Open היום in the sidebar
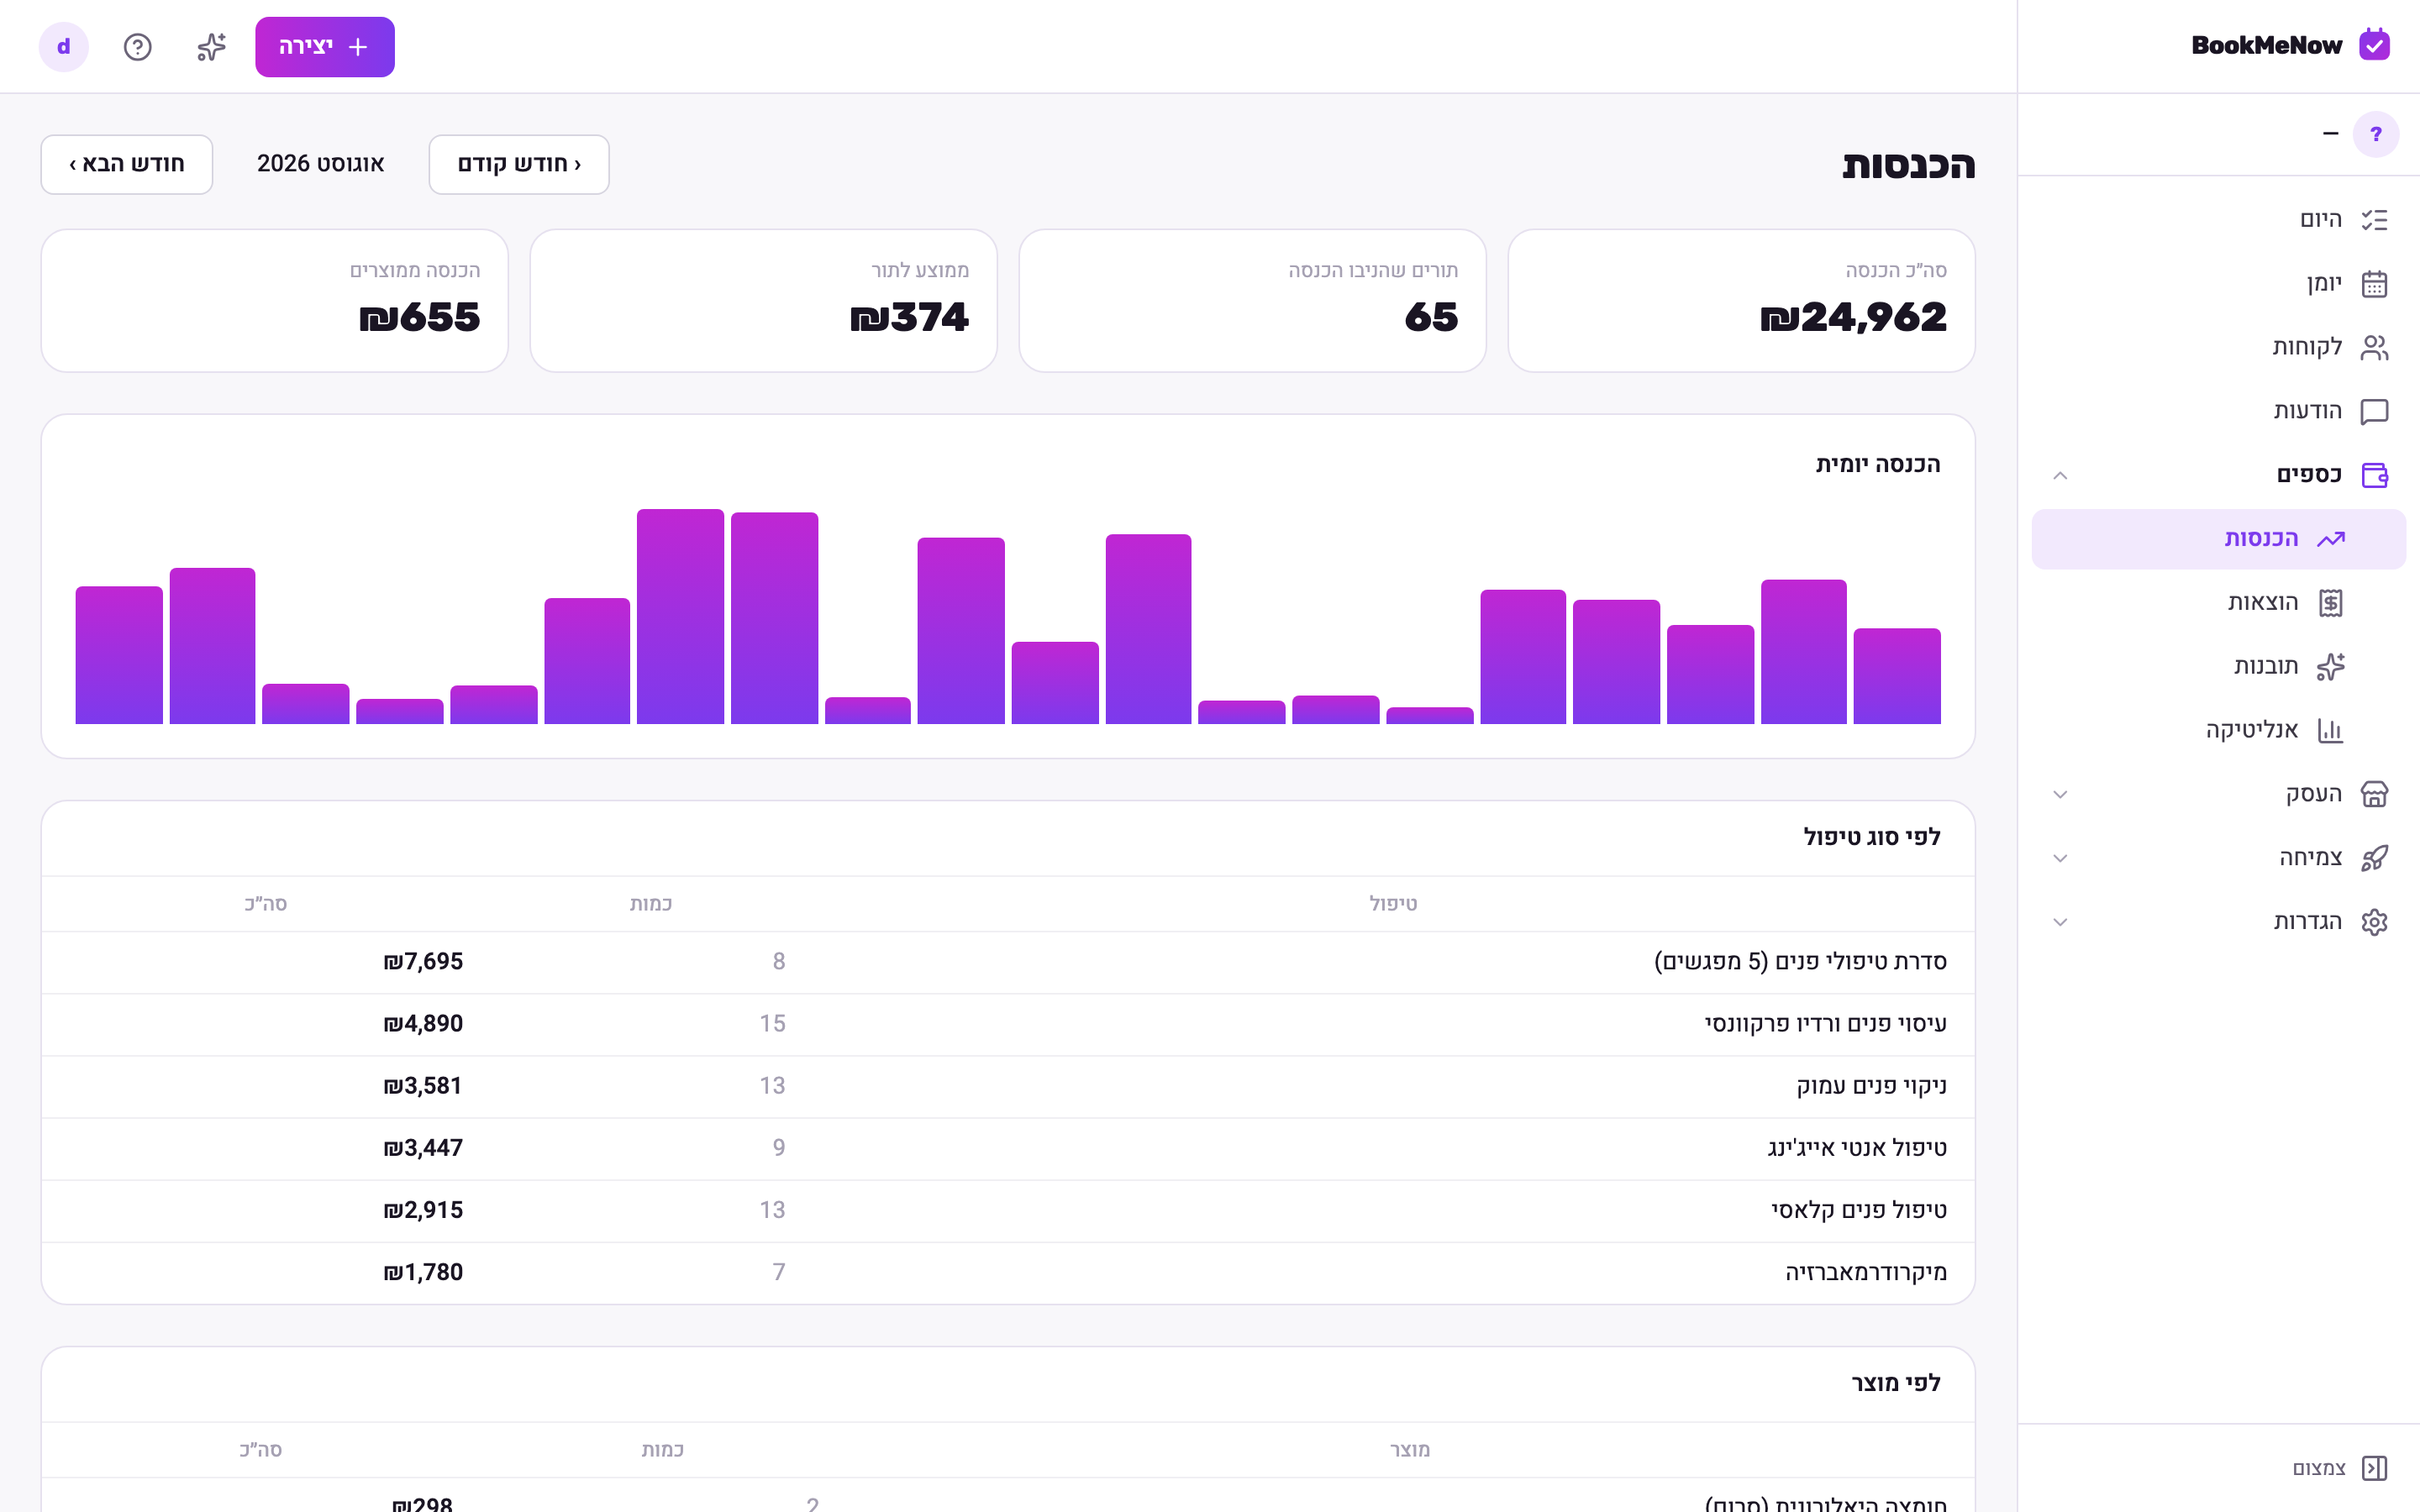The width and height of the screenshot is (2420, 1512). (2219, 220)
